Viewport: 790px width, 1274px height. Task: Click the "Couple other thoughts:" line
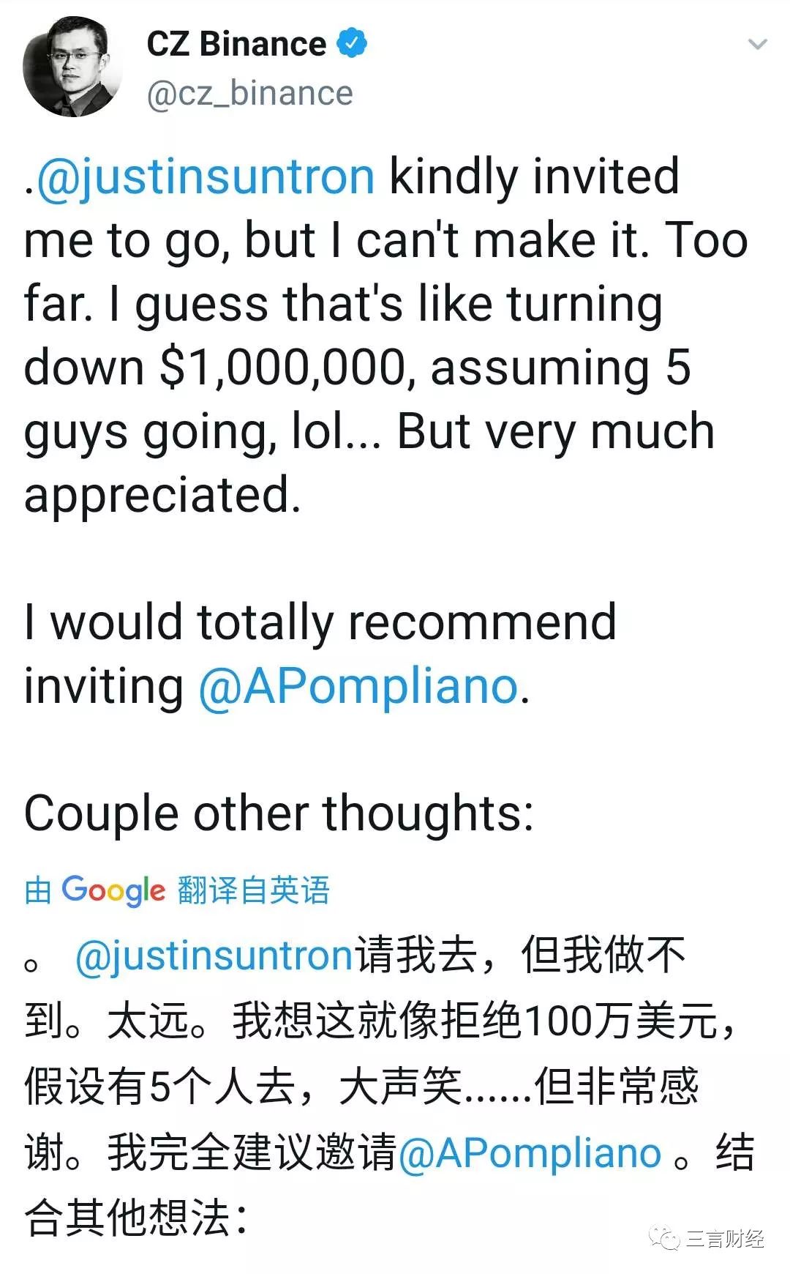(279, 813)
